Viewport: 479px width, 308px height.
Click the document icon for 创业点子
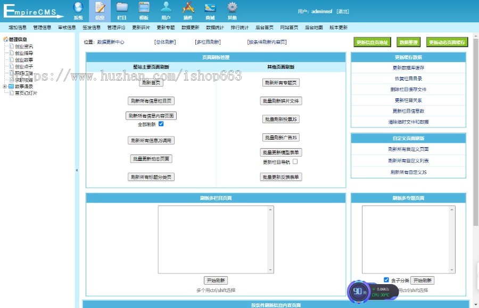(x=12, y=66)
